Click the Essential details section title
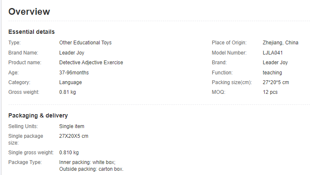Viewport: 310px width, 175px height. (x=31, y=32)
